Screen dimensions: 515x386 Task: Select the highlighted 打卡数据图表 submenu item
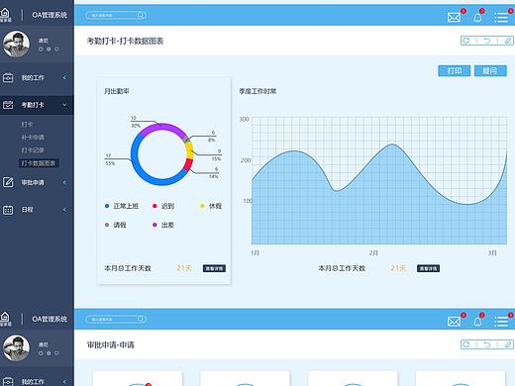point(39,163)
